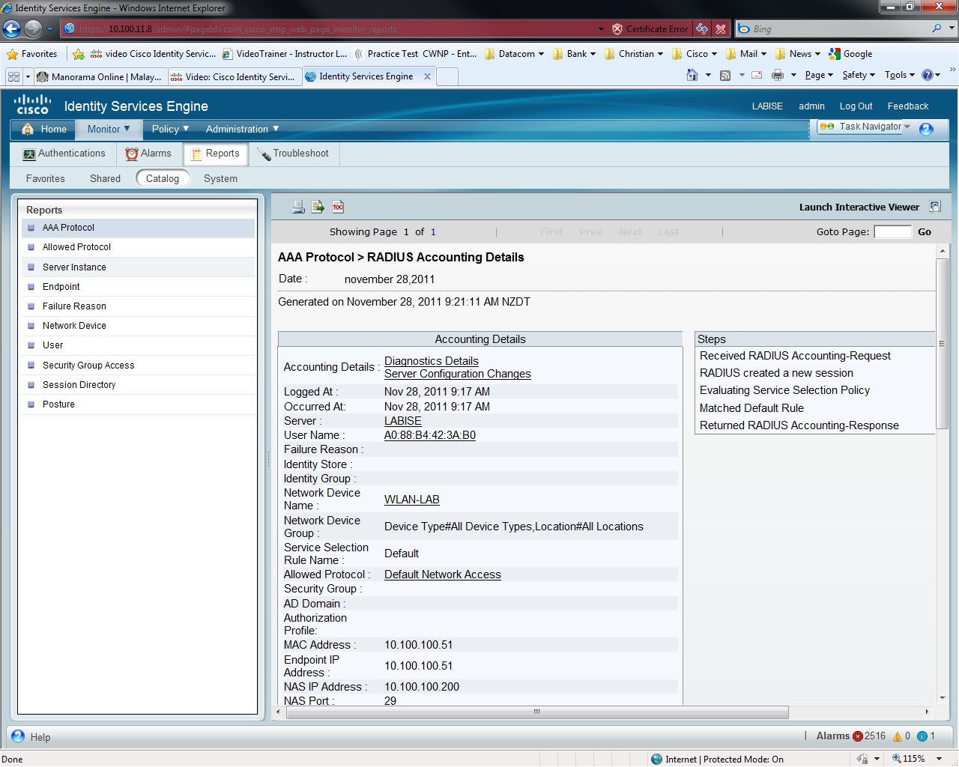The width and height of the screenshot is (959, 767).
Task: Select Session Directory in Reports list
Action: 138,385
